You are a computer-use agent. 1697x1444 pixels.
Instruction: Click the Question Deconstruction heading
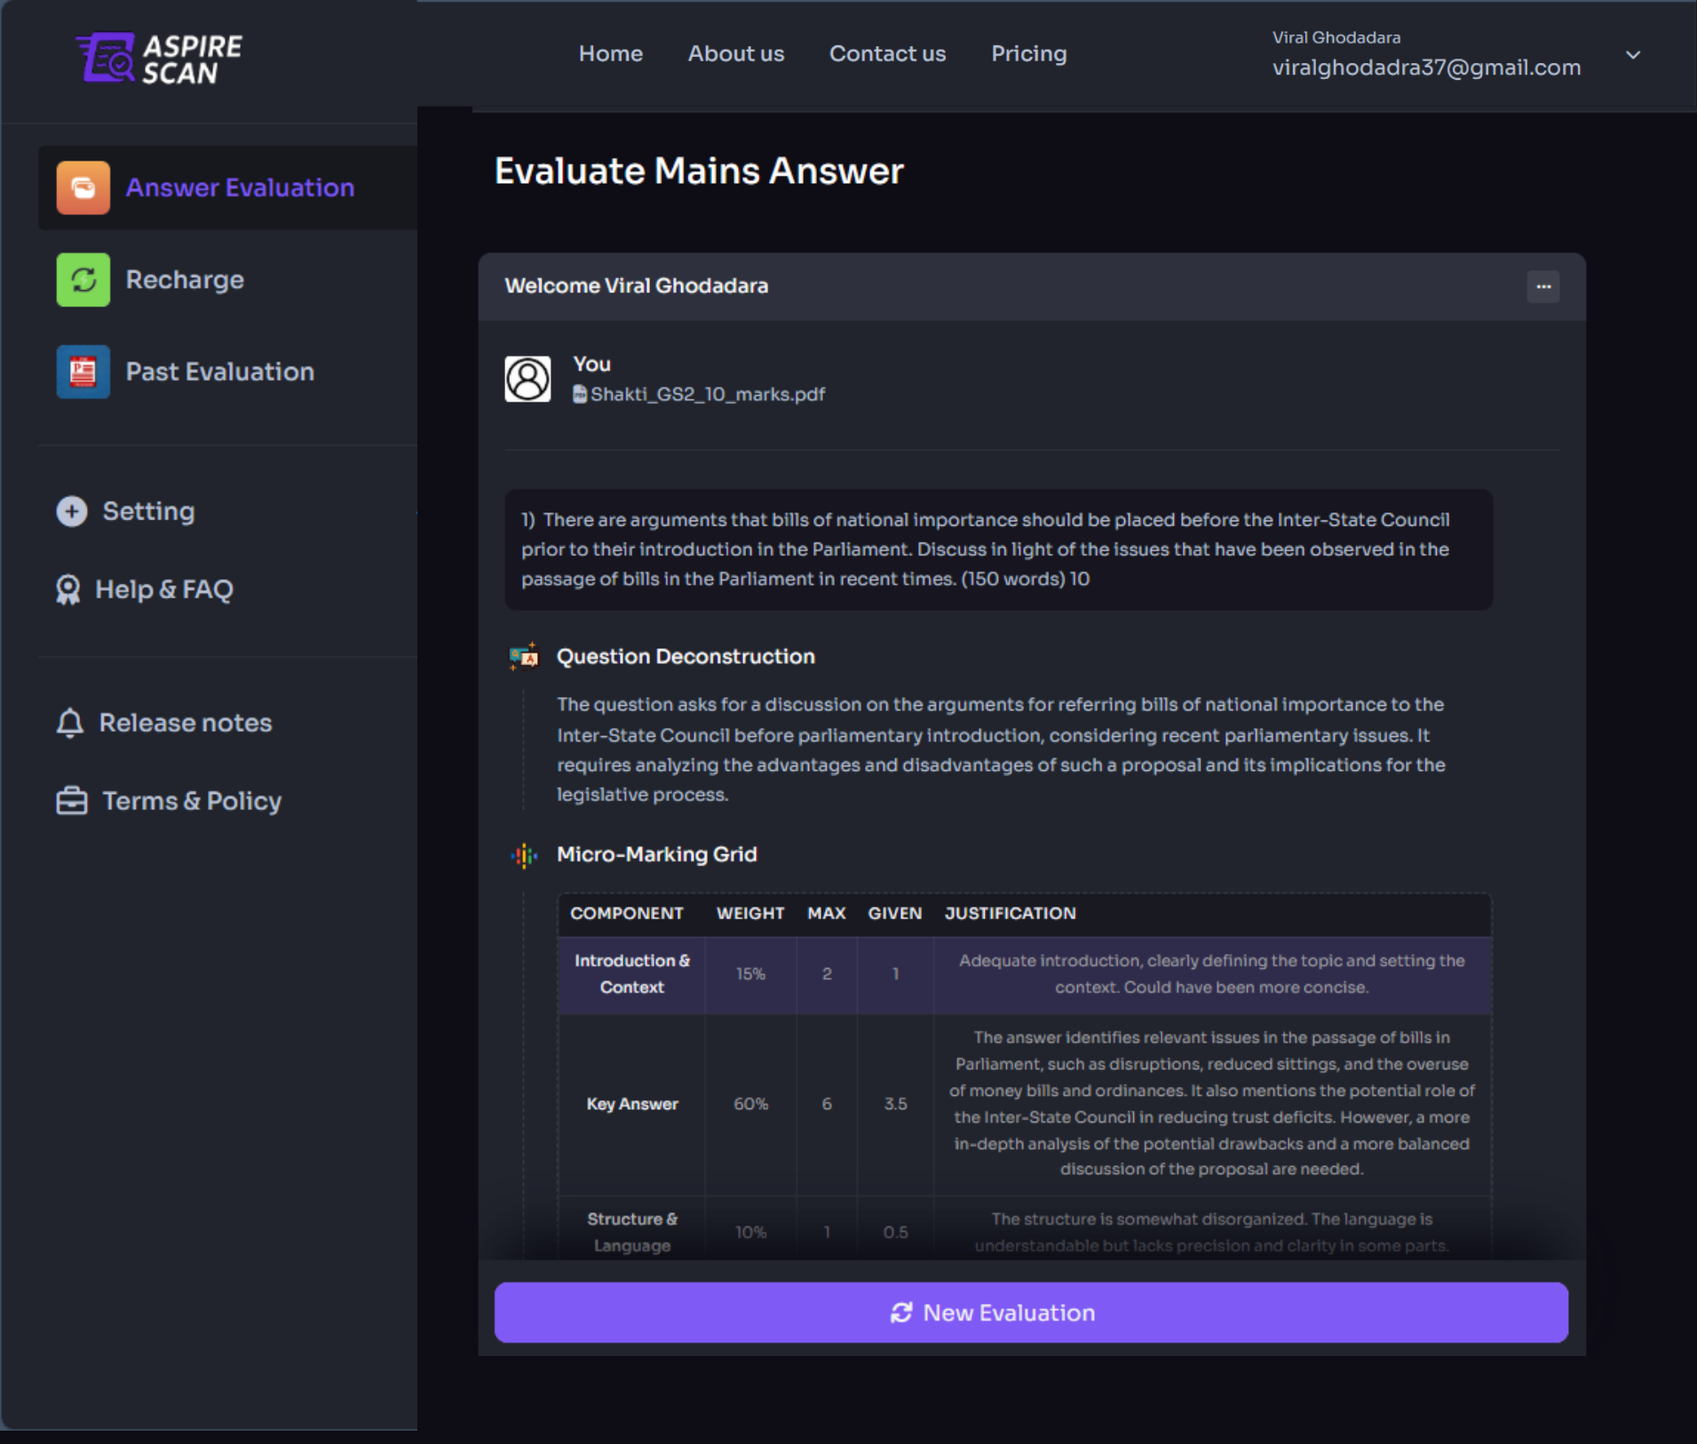coord(685,656)
